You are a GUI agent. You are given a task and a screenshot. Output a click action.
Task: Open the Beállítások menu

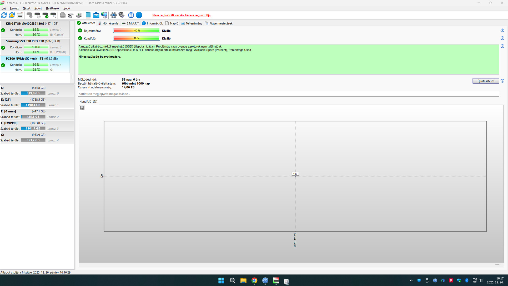[x=52, y=8]
